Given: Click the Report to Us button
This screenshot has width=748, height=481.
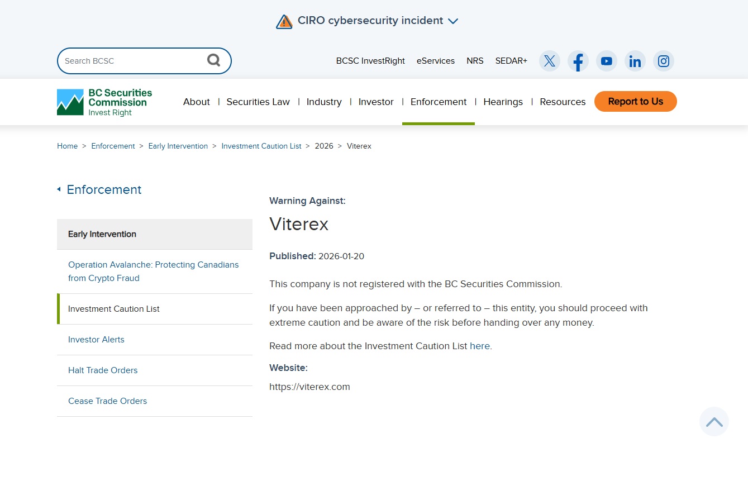Looking at the screenshot, I should click(635, 102).
